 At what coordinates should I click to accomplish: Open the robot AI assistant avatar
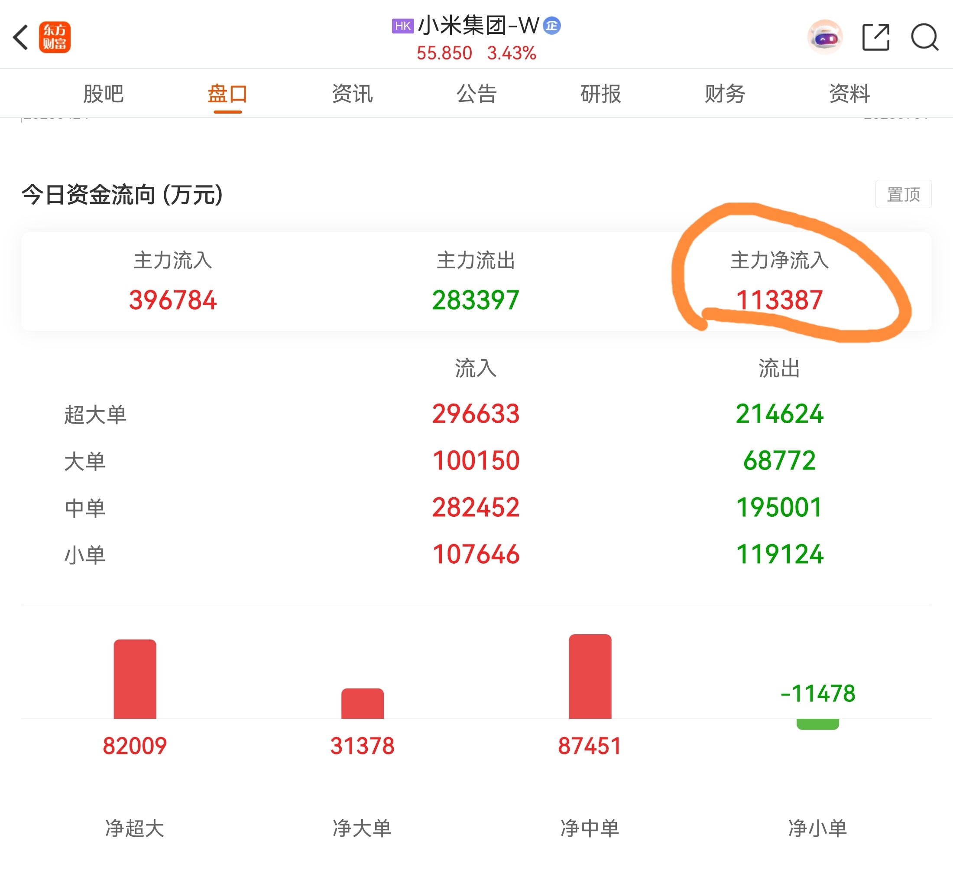pyautogui.click(x=824, y=37)
